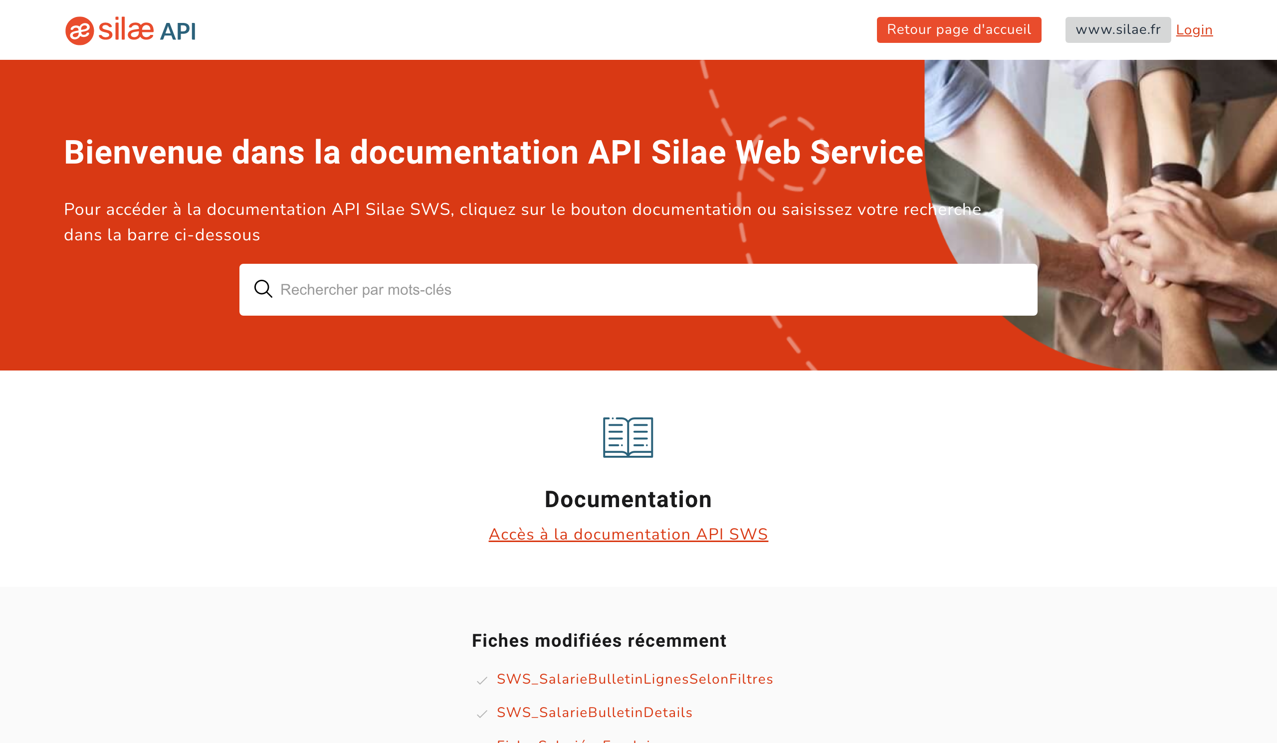The image size is (1277, 743).
Task: Click the 'Pour accéder à la documentation' paragraph
Action: coord(522,222)
